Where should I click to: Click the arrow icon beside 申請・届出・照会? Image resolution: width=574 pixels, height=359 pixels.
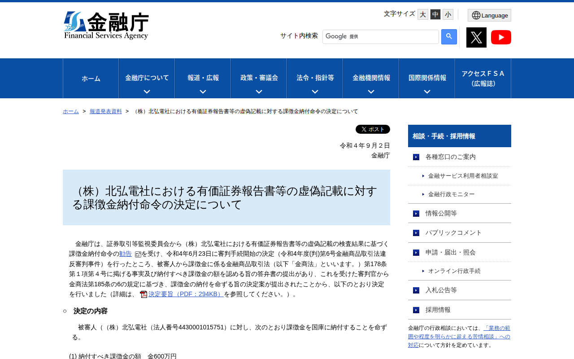point(416,253)
